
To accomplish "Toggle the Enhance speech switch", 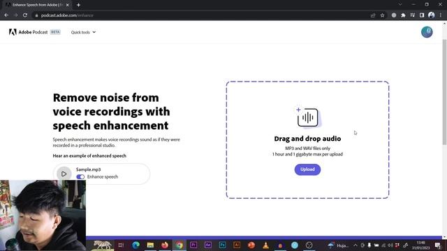I will click(80, 176).
